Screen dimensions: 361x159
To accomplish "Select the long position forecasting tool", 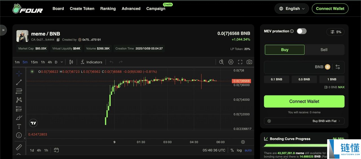I will point(19,109).
